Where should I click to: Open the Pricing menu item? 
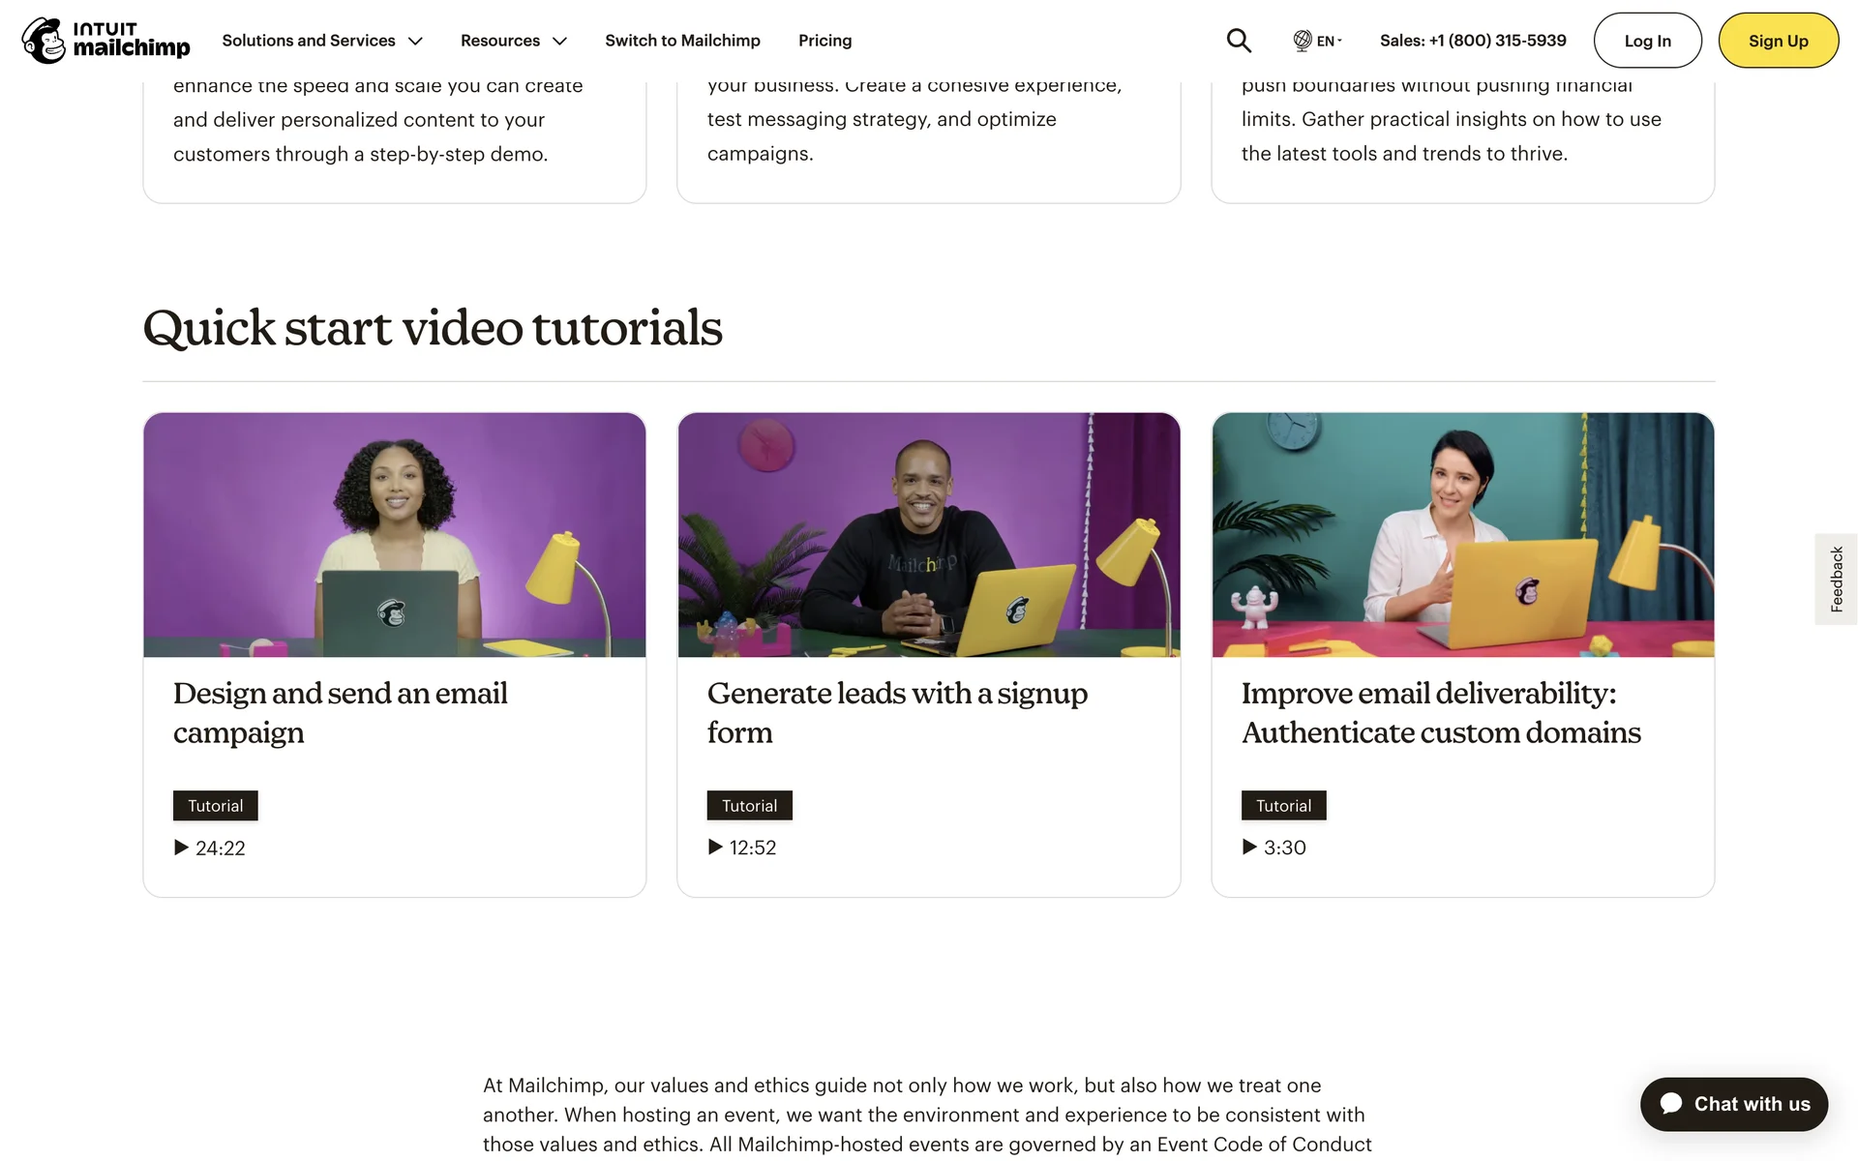click(824, 41)
